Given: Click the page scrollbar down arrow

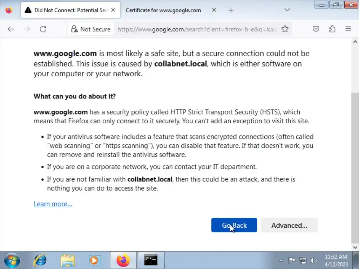Looking at the screenshot, I should pyautogui.click(x=354, y=247).
